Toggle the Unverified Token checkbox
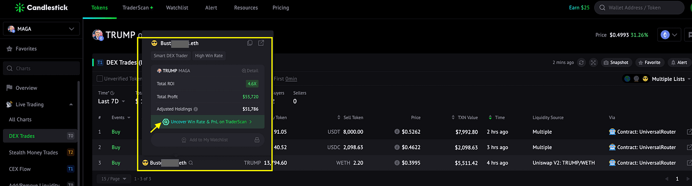Viewport: 692px width, 186px height. point(99,78)
